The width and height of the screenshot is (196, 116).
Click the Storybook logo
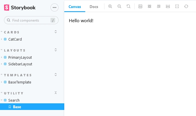point(20,7)
